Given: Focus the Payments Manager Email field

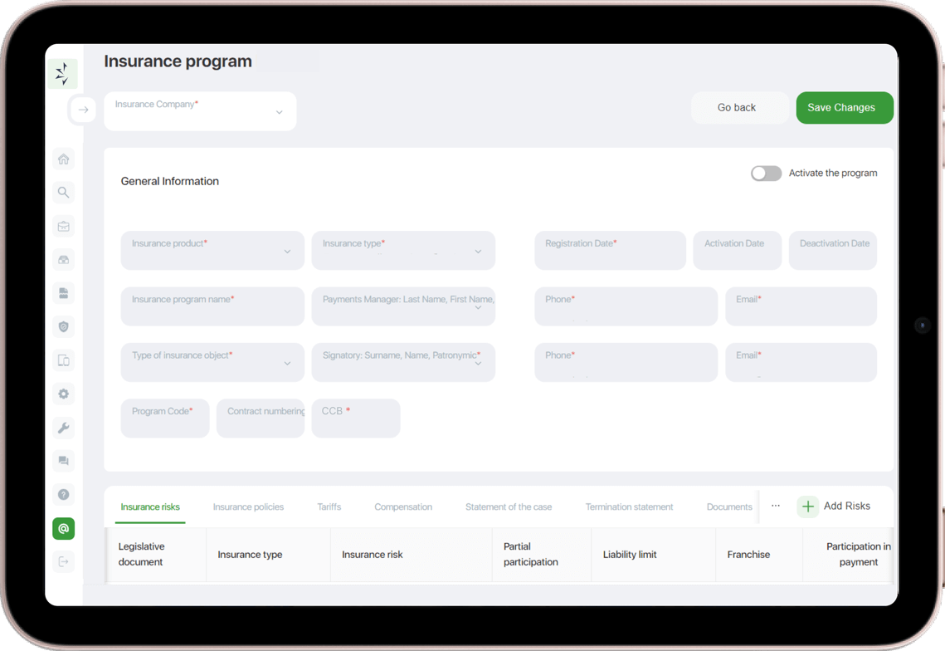Looking at the screenshot, I should click(801, 306).
